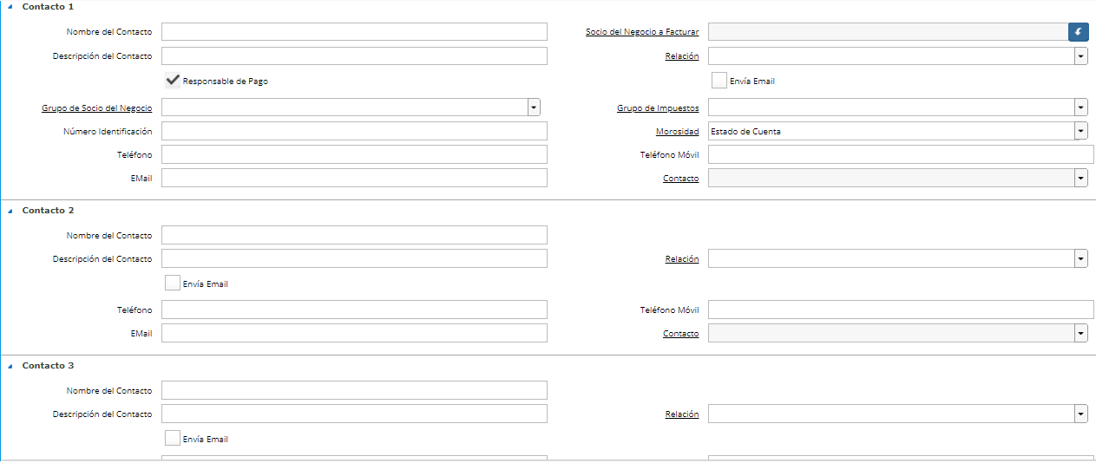The image size is (1096, 463).
Task: Open Relación dropdown in Contacto 1
Action: tap(1080, 56)
